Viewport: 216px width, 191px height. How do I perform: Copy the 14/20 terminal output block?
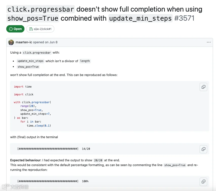(x=203, y=149)
